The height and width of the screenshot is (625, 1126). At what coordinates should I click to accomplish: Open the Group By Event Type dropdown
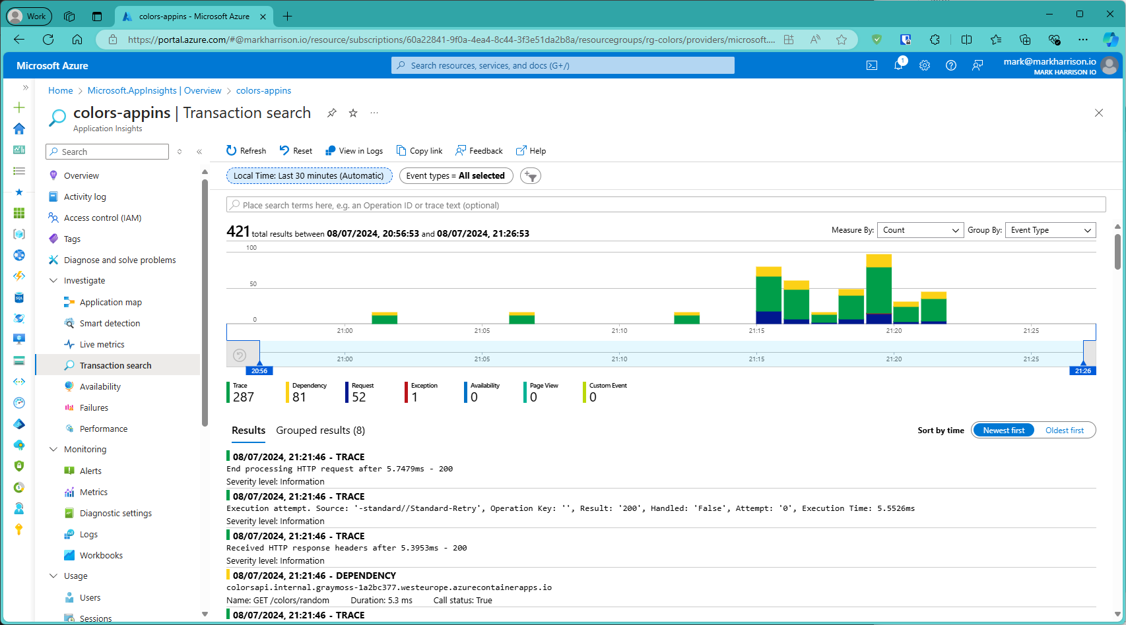[1050, 230]
